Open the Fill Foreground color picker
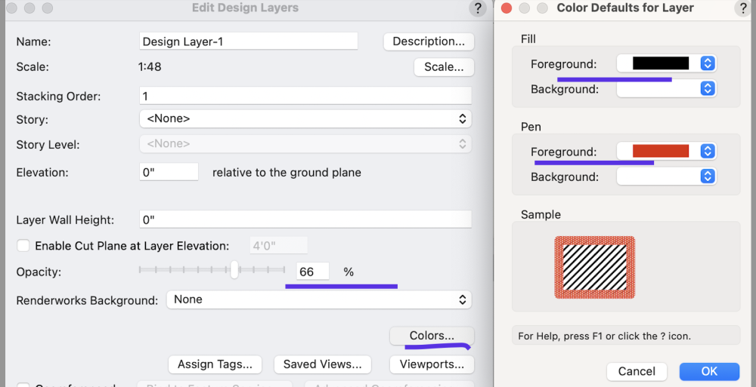Image resolution: width=756 pixels, height=387 pixels. point(666,64)
